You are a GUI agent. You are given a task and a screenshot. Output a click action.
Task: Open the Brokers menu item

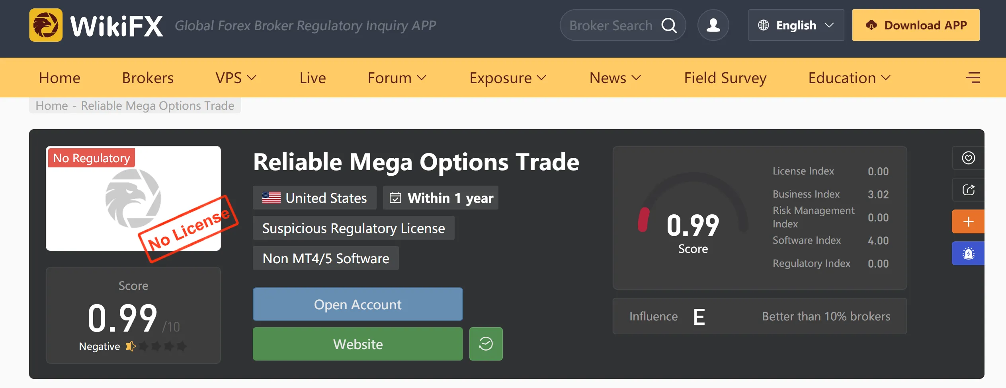[x=148, y=78]
